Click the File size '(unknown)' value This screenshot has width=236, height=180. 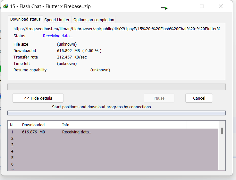click(67, 44)
